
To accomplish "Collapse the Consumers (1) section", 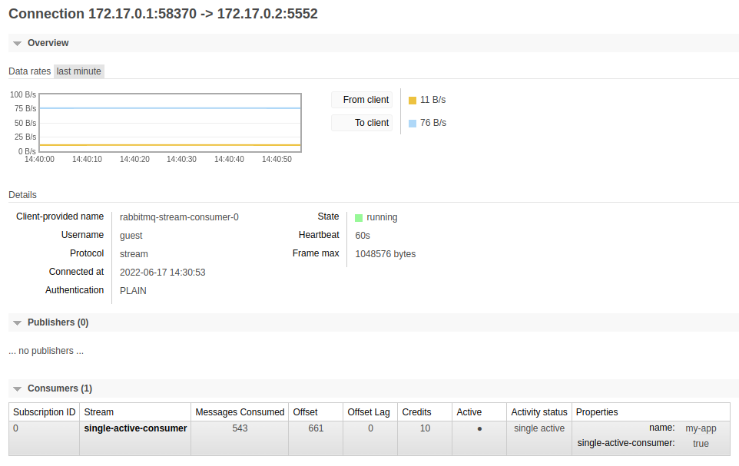I will (x=59, y=388).
